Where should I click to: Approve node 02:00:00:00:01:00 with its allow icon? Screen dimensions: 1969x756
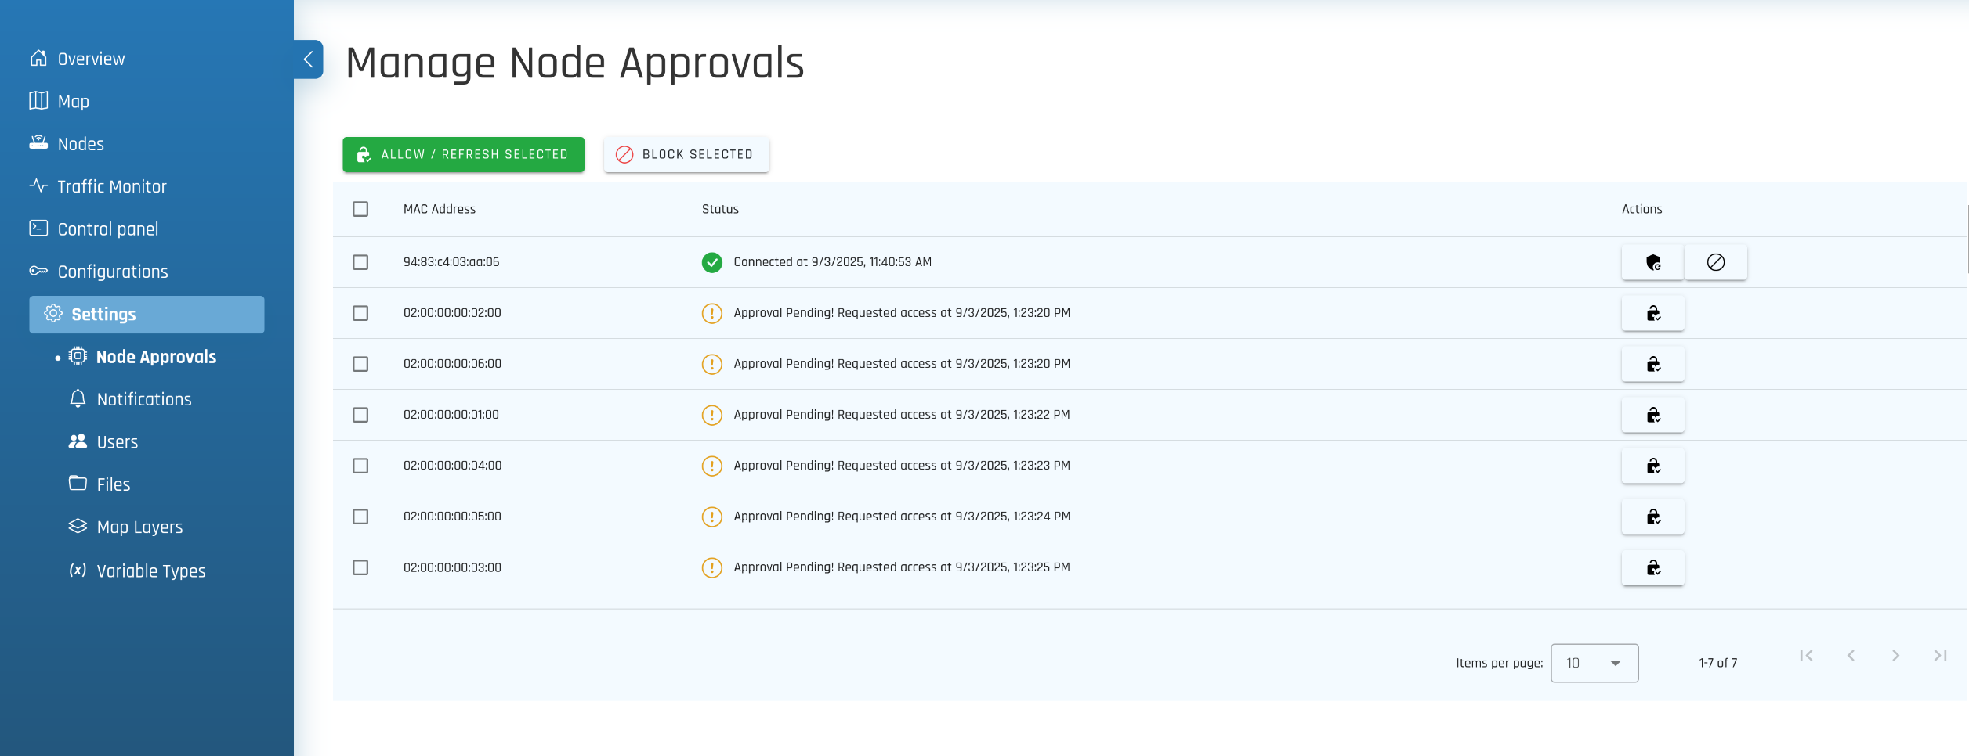coord(1652,416)
